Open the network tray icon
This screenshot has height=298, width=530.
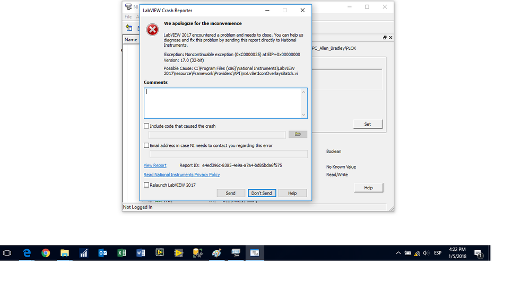click(x=417, y=253)
